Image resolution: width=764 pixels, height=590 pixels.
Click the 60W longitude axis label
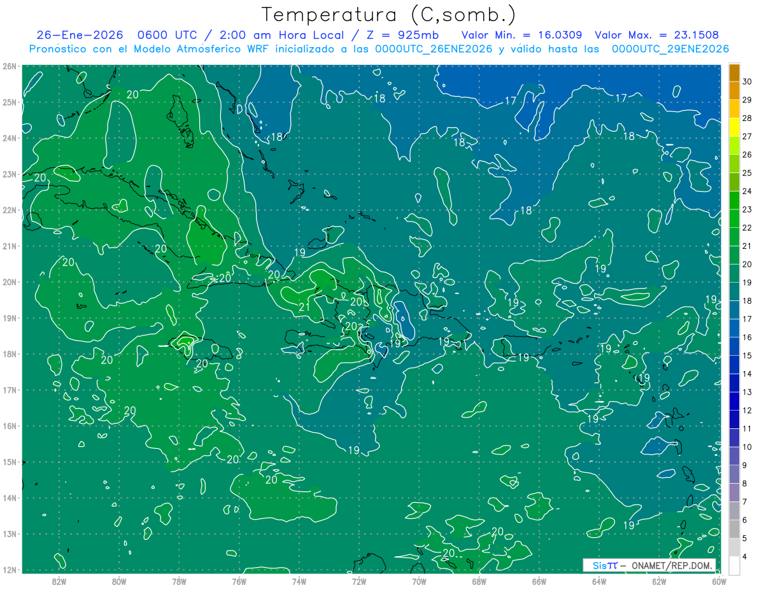coord(719,581)
